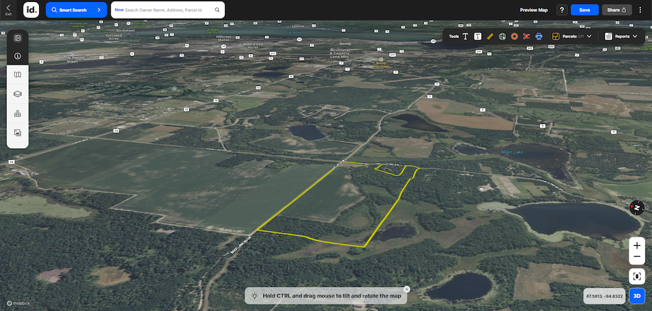652x311 pixels.
Task: Toggle the sidebar panel collapse button
Action: 18,38
